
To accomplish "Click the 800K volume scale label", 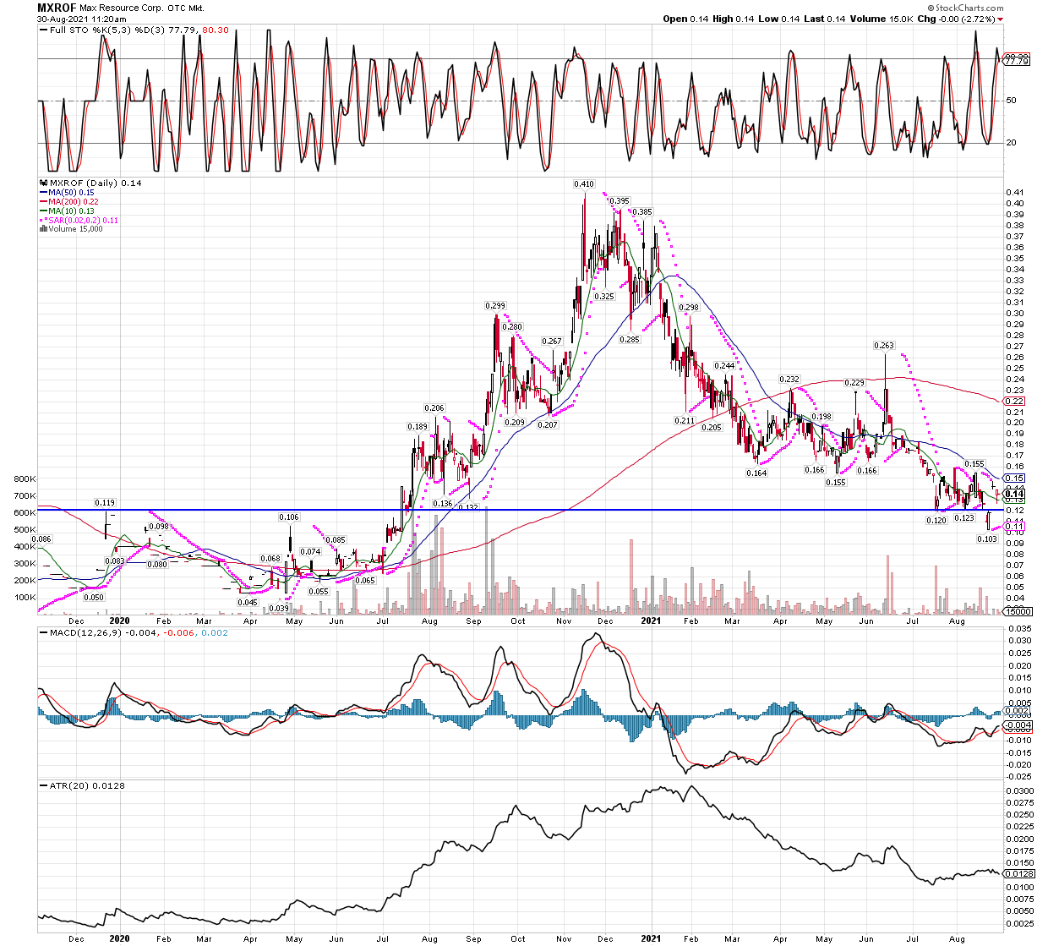I will point(25,479).
